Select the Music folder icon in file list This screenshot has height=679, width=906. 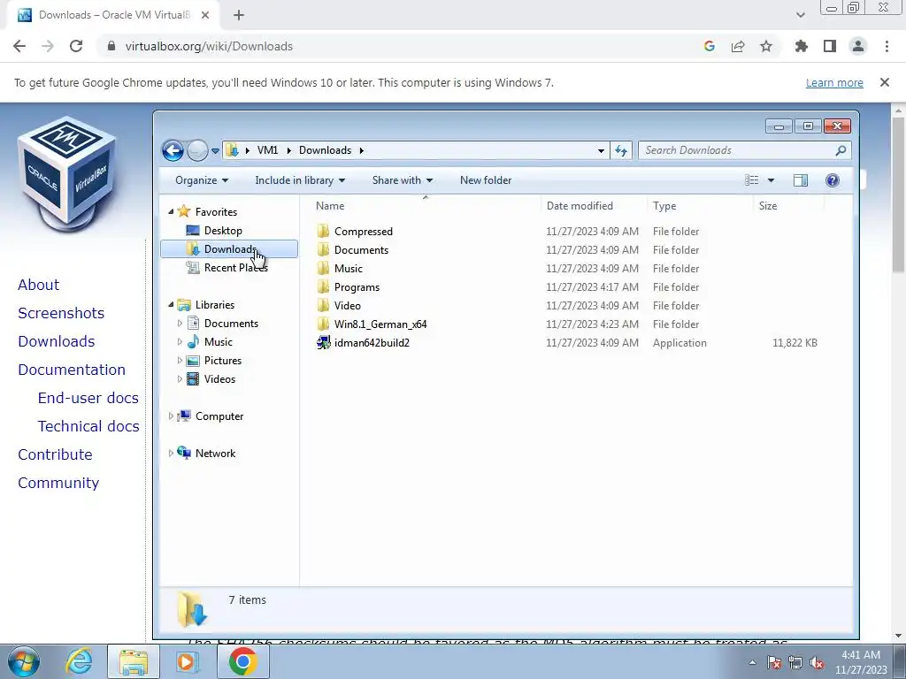click(x=323, y=269)
